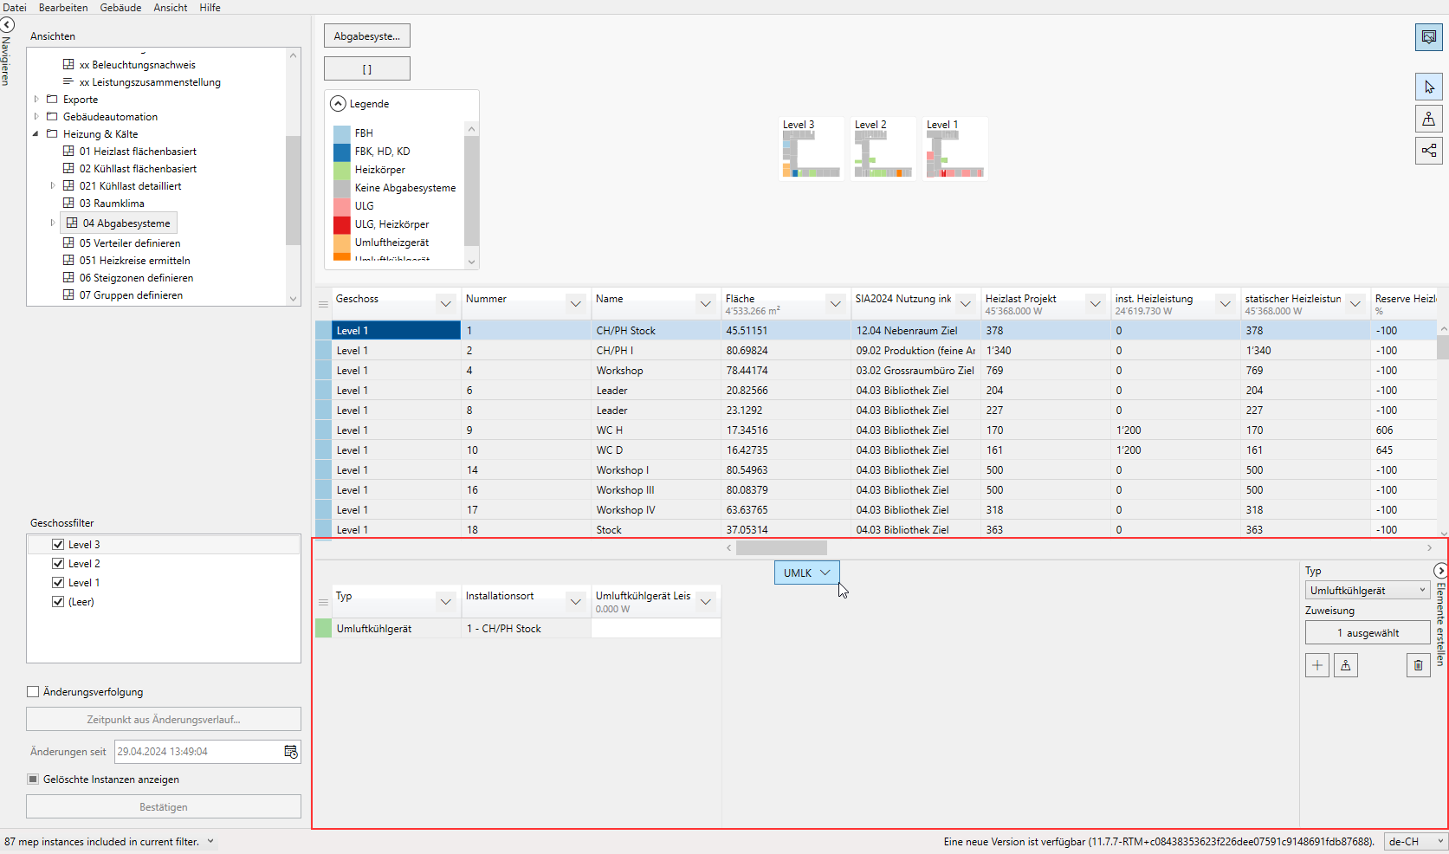This screenshot has width=1449, height=854.
Task: Open the Umluftkühlgerät Typ dropdown
Action: click(1367, 591)
